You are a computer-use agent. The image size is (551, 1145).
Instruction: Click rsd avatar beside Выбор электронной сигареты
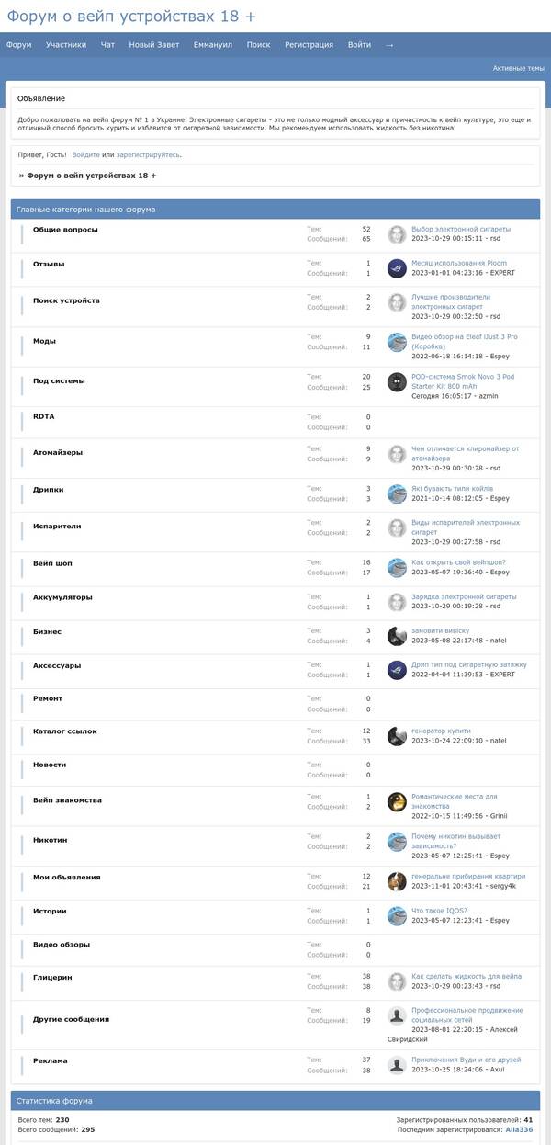point(397,234)
